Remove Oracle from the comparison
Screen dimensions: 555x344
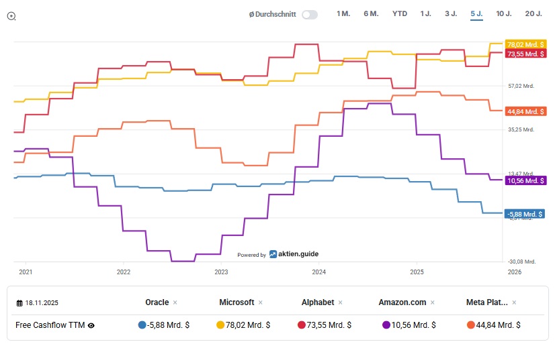coord(175,302)
